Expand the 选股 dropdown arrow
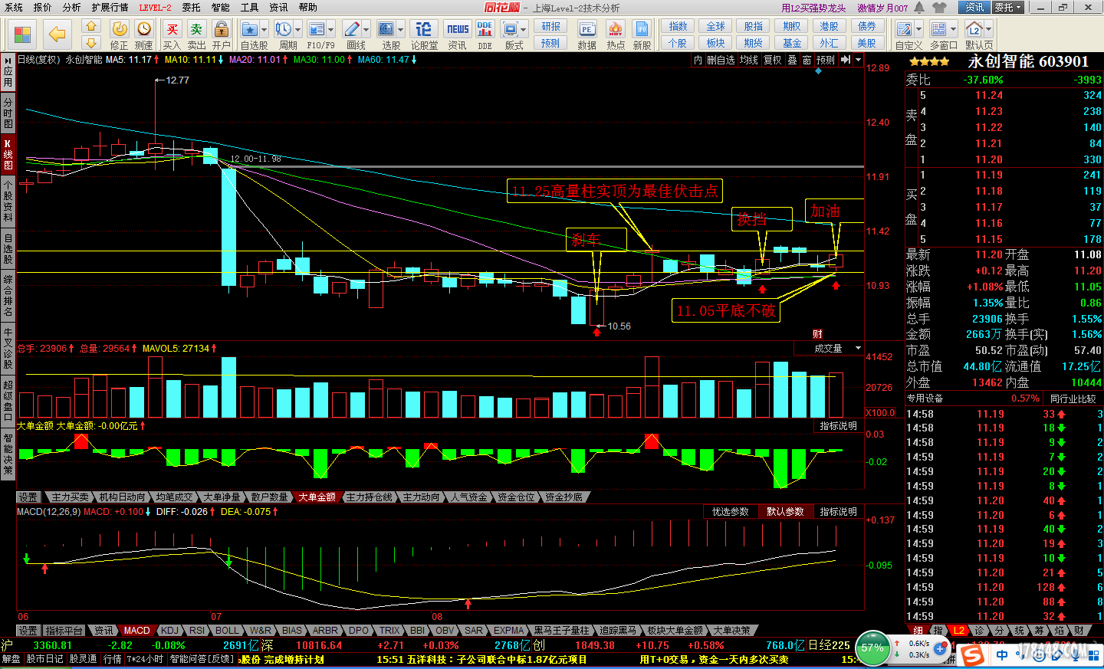The height and width of the screenshot is (669, 1104). 401,31
